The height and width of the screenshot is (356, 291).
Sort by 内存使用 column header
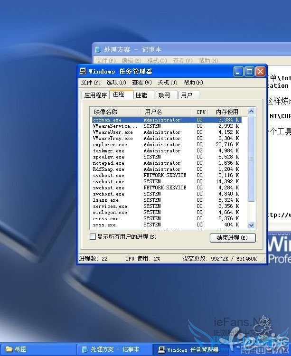pyautogui.click(x=225, y=112)
